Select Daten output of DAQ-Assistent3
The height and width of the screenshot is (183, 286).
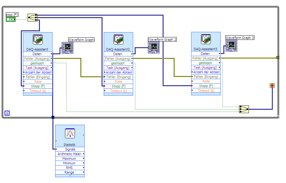[206, 54]
